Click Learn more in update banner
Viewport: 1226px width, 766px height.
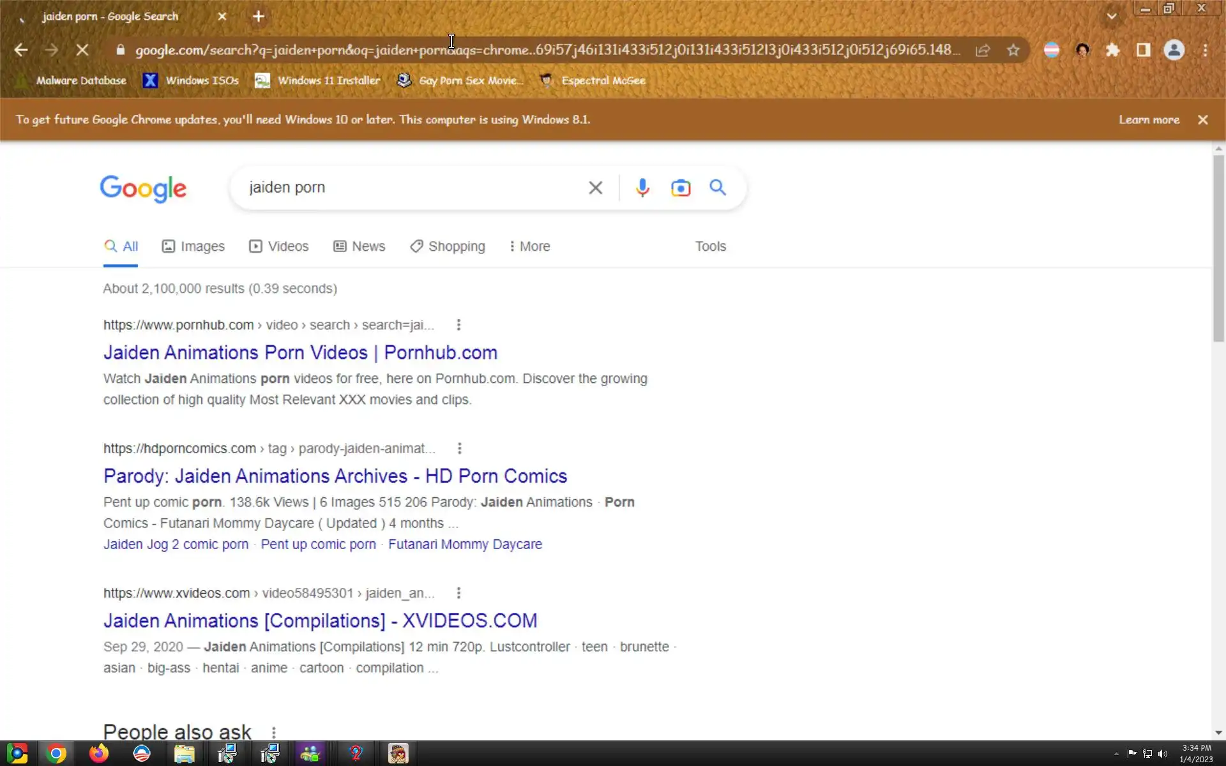[1149, 119]
